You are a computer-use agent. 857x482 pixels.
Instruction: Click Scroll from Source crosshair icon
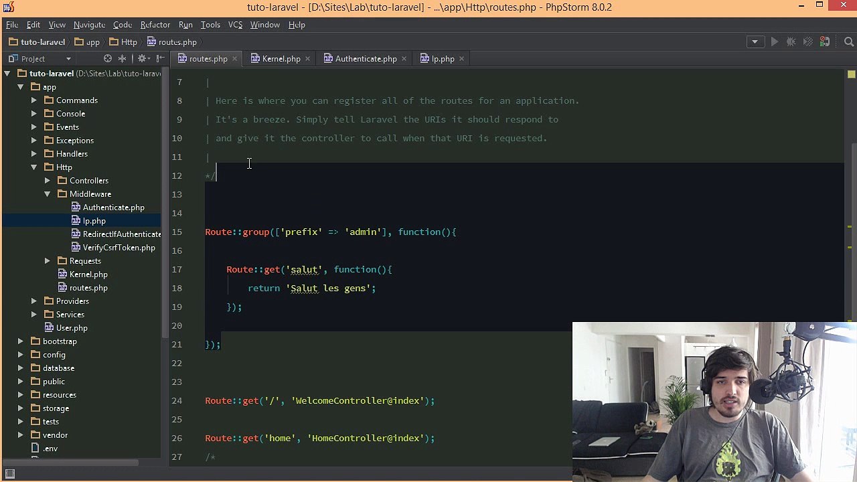[107, 59]
